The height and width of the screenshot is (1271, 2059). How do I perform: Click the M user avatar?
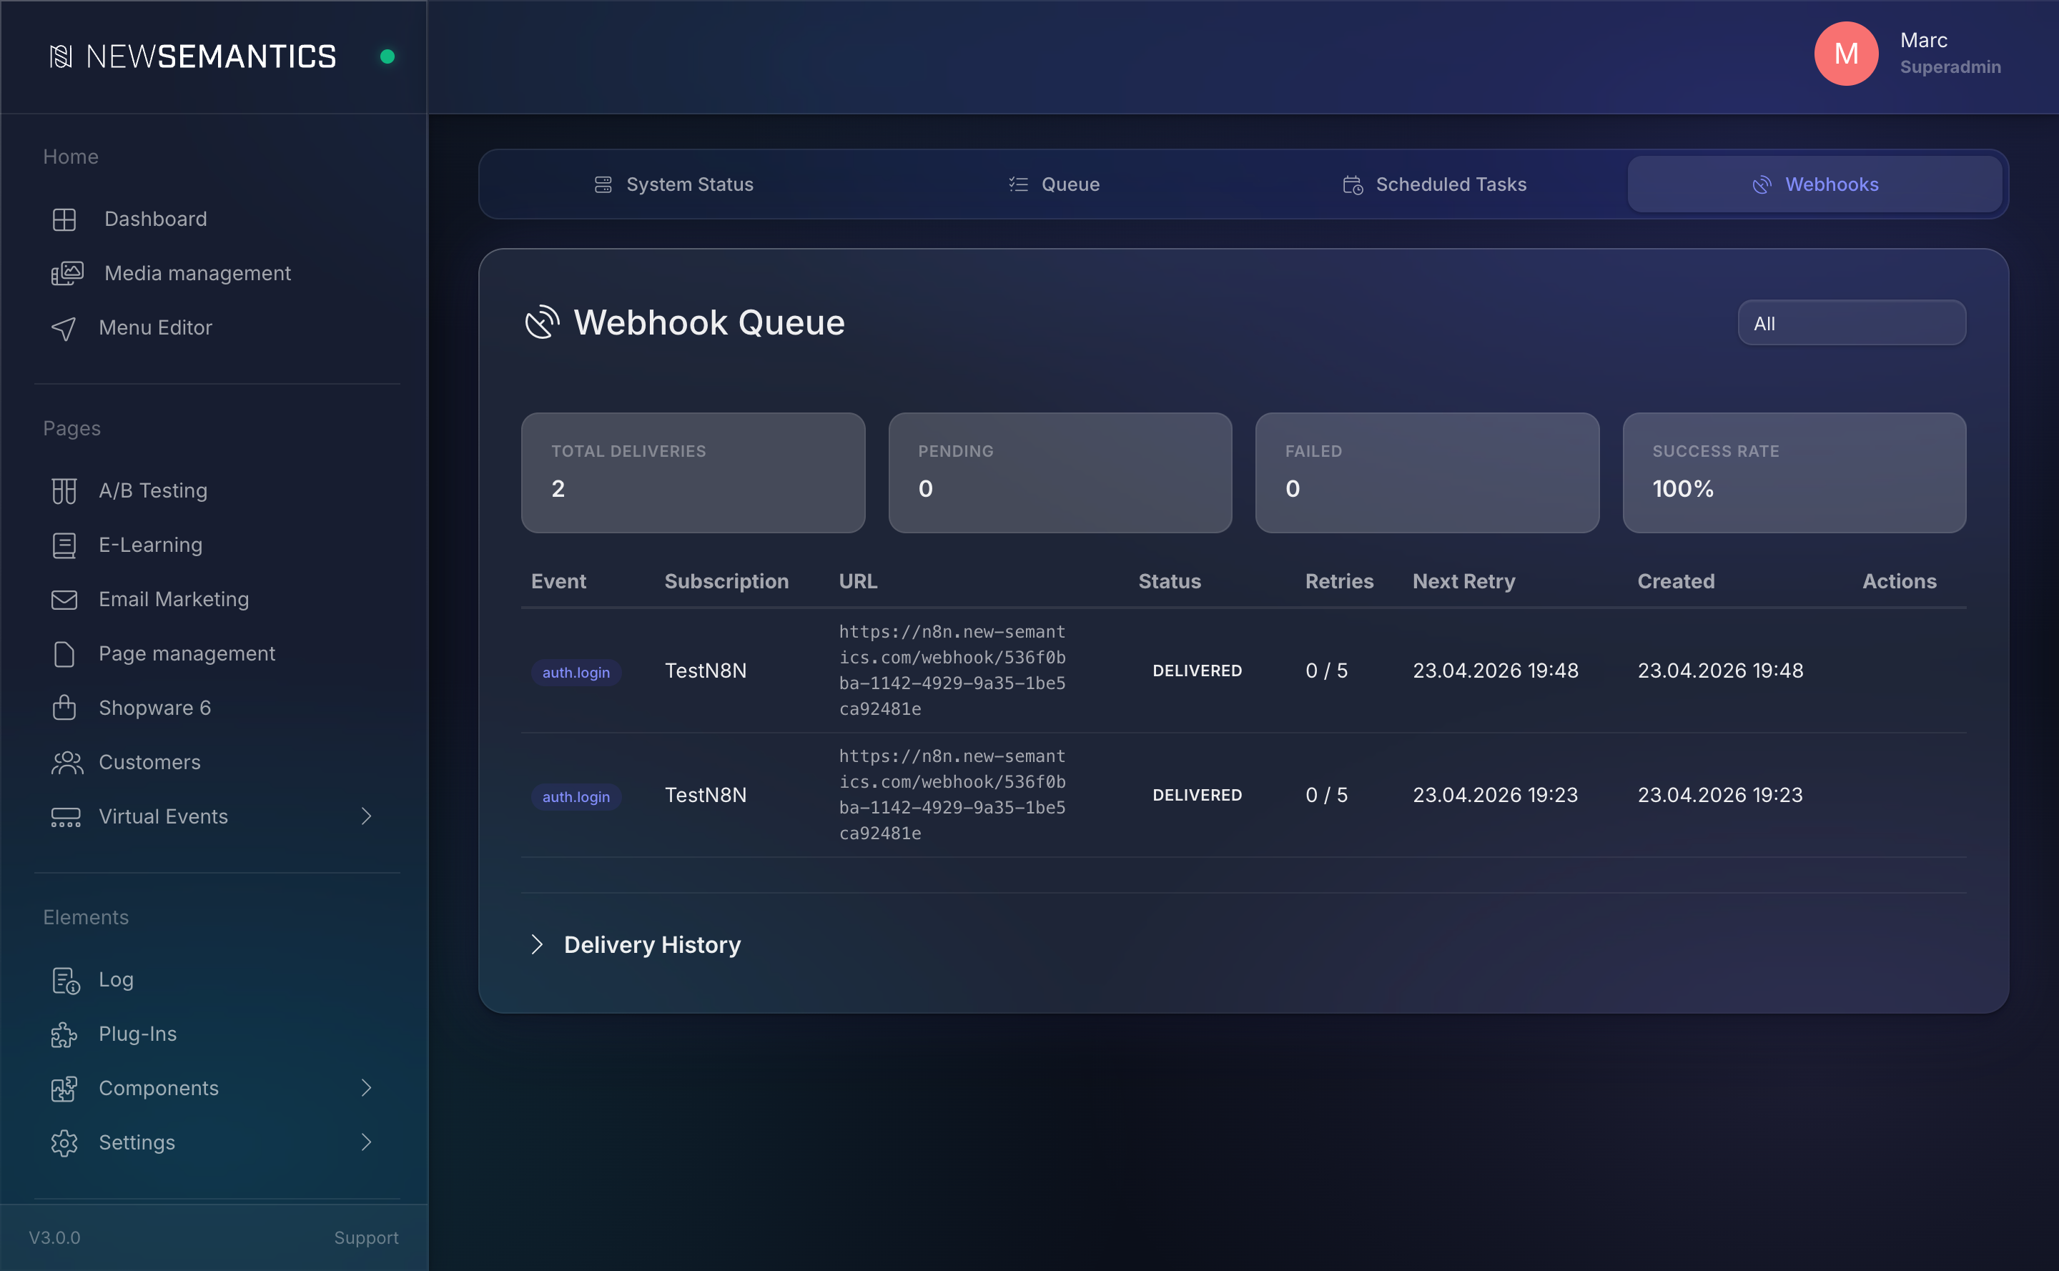[1845, 53]
